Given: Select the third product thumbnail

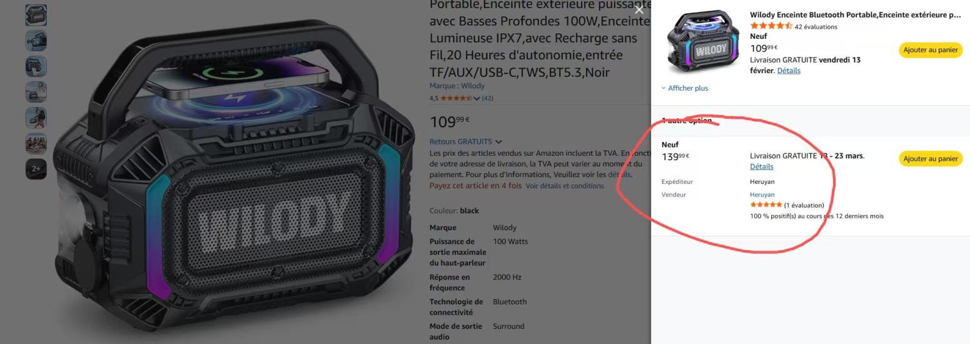Looking at the screenshot, I should (x=36, y=66).
